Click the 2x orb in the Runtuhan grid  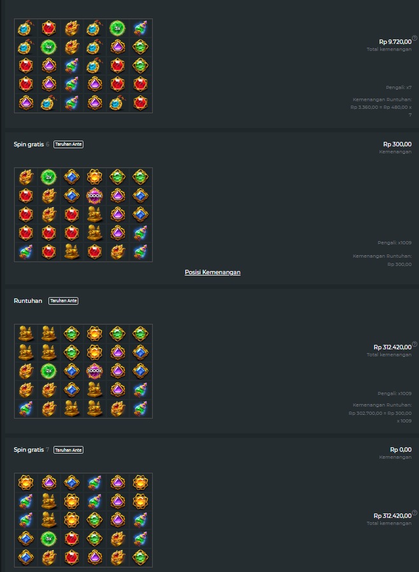click(x=48, y=371)
